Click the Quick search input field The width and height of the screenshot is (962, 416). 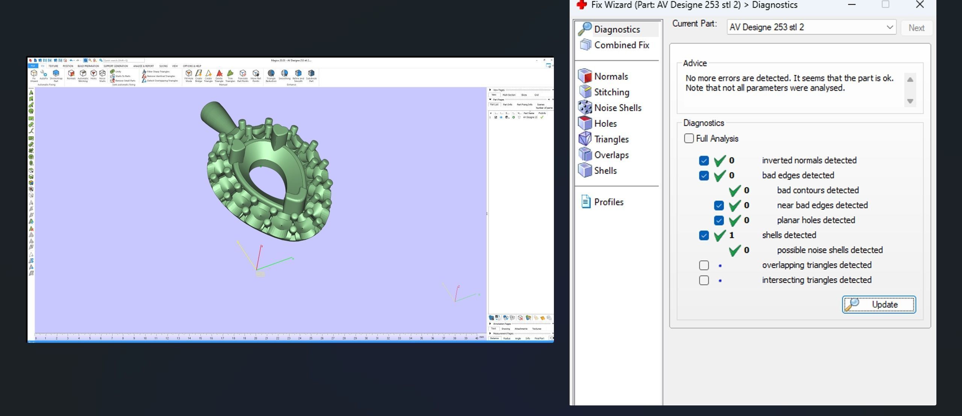[124, 60]
